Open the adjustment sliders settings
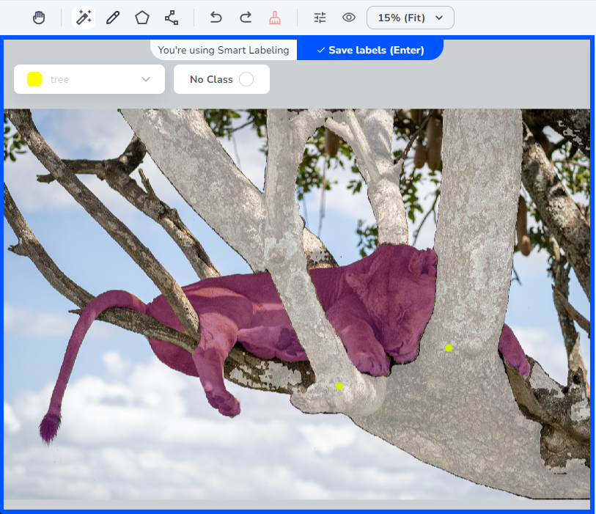 (x=320, y=18)
